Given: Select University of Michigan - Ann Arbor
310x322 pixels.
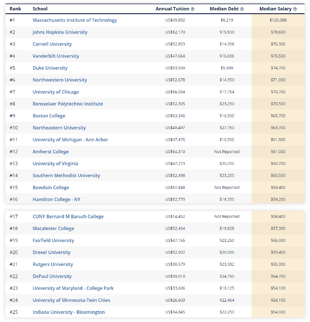Looking at the screenshot, I should [x=70, y=139].
